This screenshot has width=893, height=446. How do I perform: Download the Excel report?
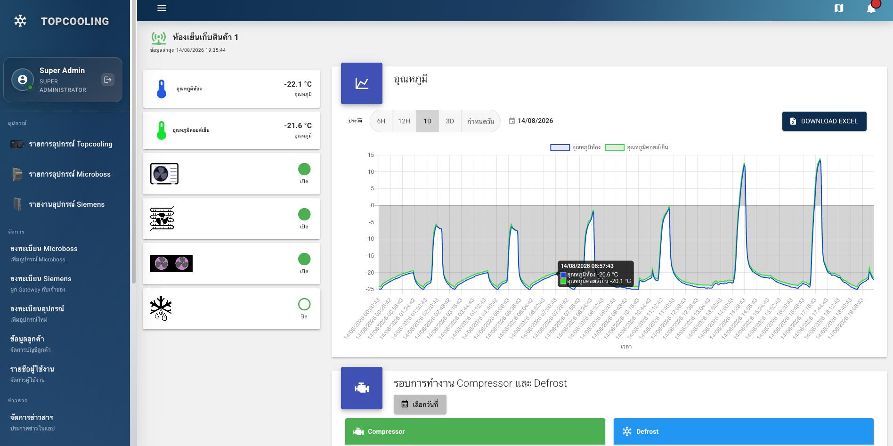tap(824, 121)
